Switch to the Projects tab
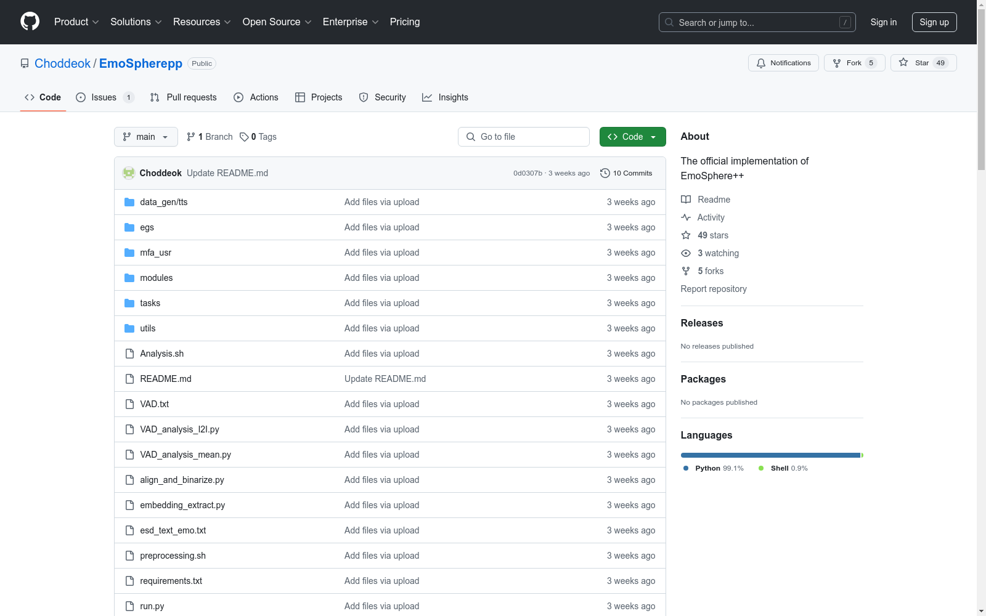The height and width of the screenshot is (616, 986). coord(319,97)
